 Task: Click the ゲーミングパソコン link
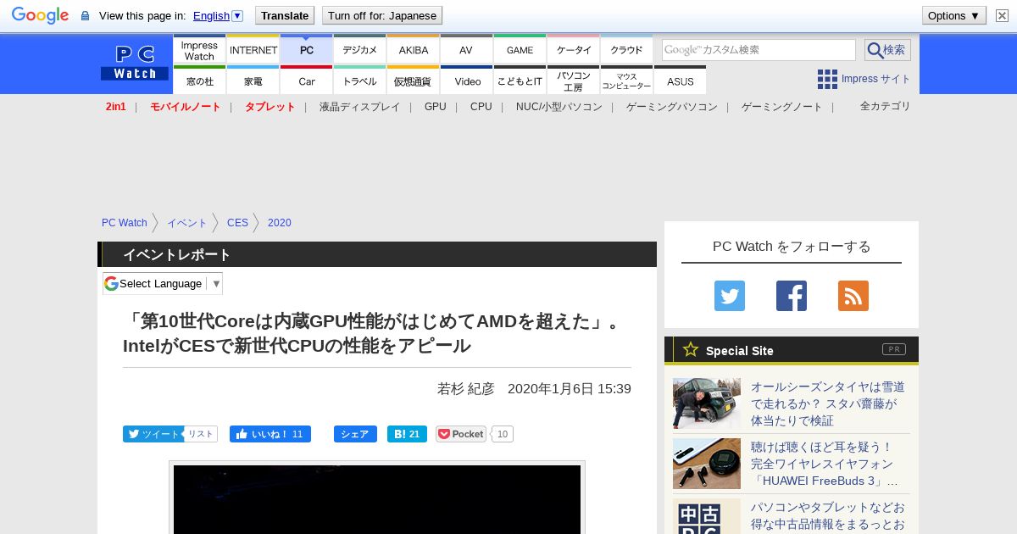click(672, 107)
